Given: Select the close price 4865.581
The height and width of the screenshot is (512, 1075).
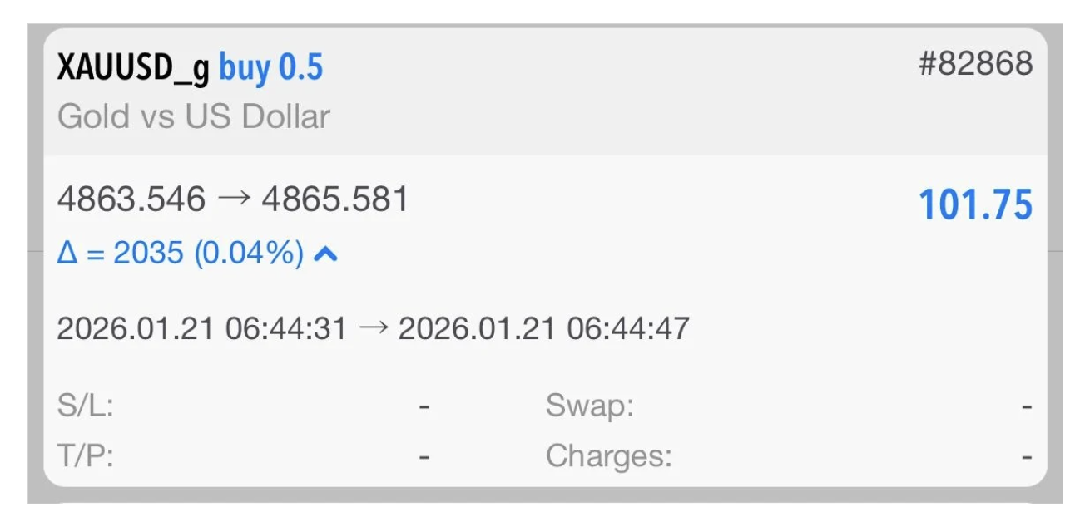Looking at the screenshot, I should 334,199.
